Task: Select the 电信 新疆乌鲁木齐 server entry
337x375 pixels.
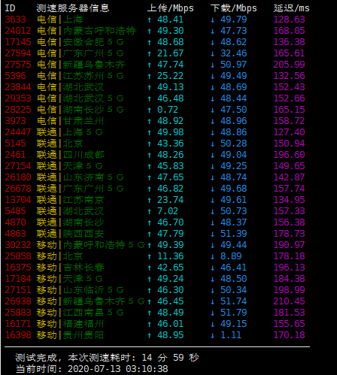Action: tap(81, 65)
